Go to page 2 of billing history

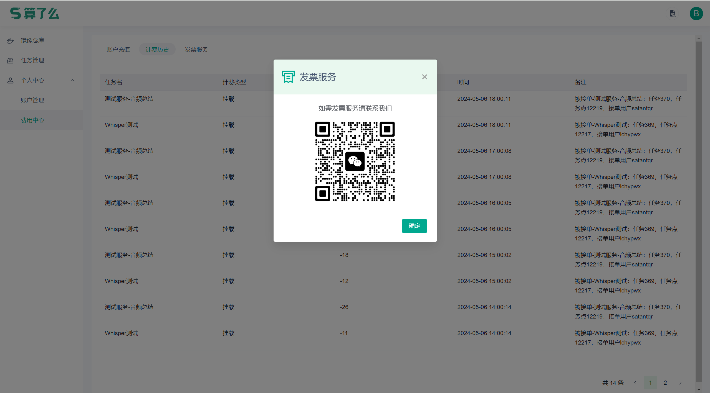(x=665, y=382)
